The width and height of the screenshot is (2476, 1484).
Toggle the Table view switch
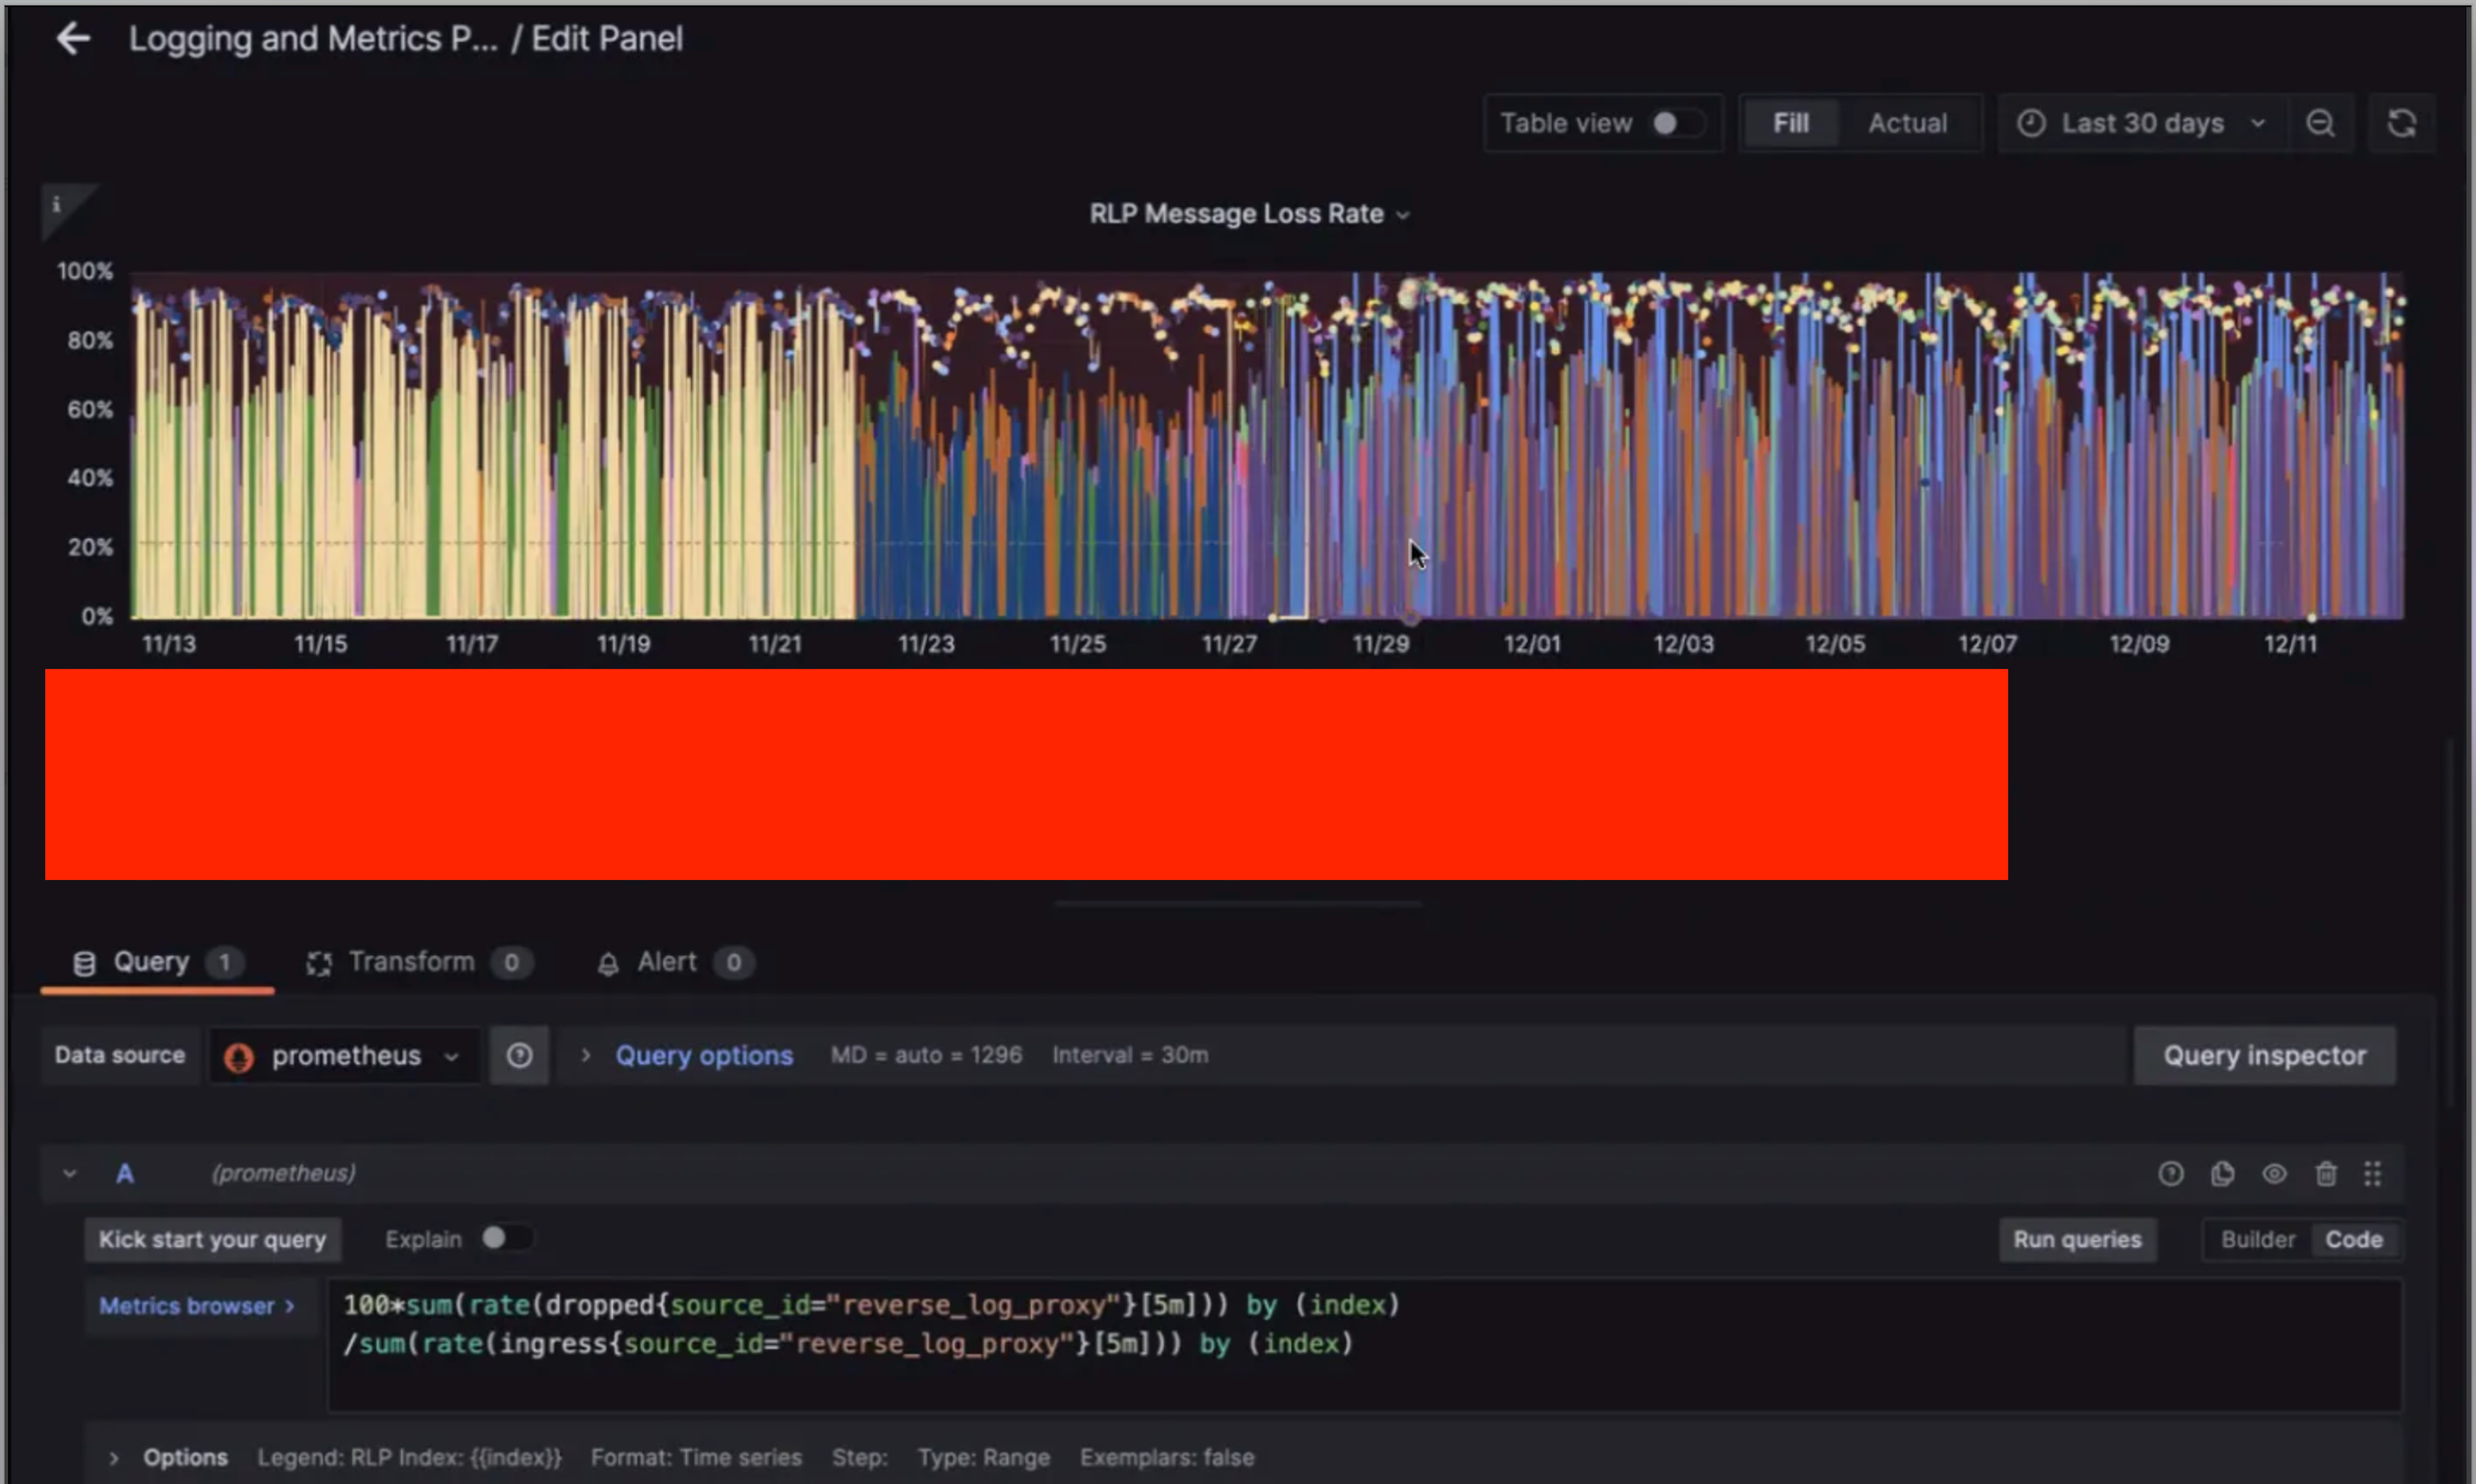tap(1677, 124)
